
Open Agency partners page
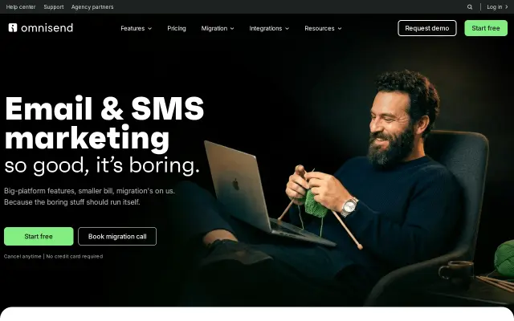[x=92, y=7]
